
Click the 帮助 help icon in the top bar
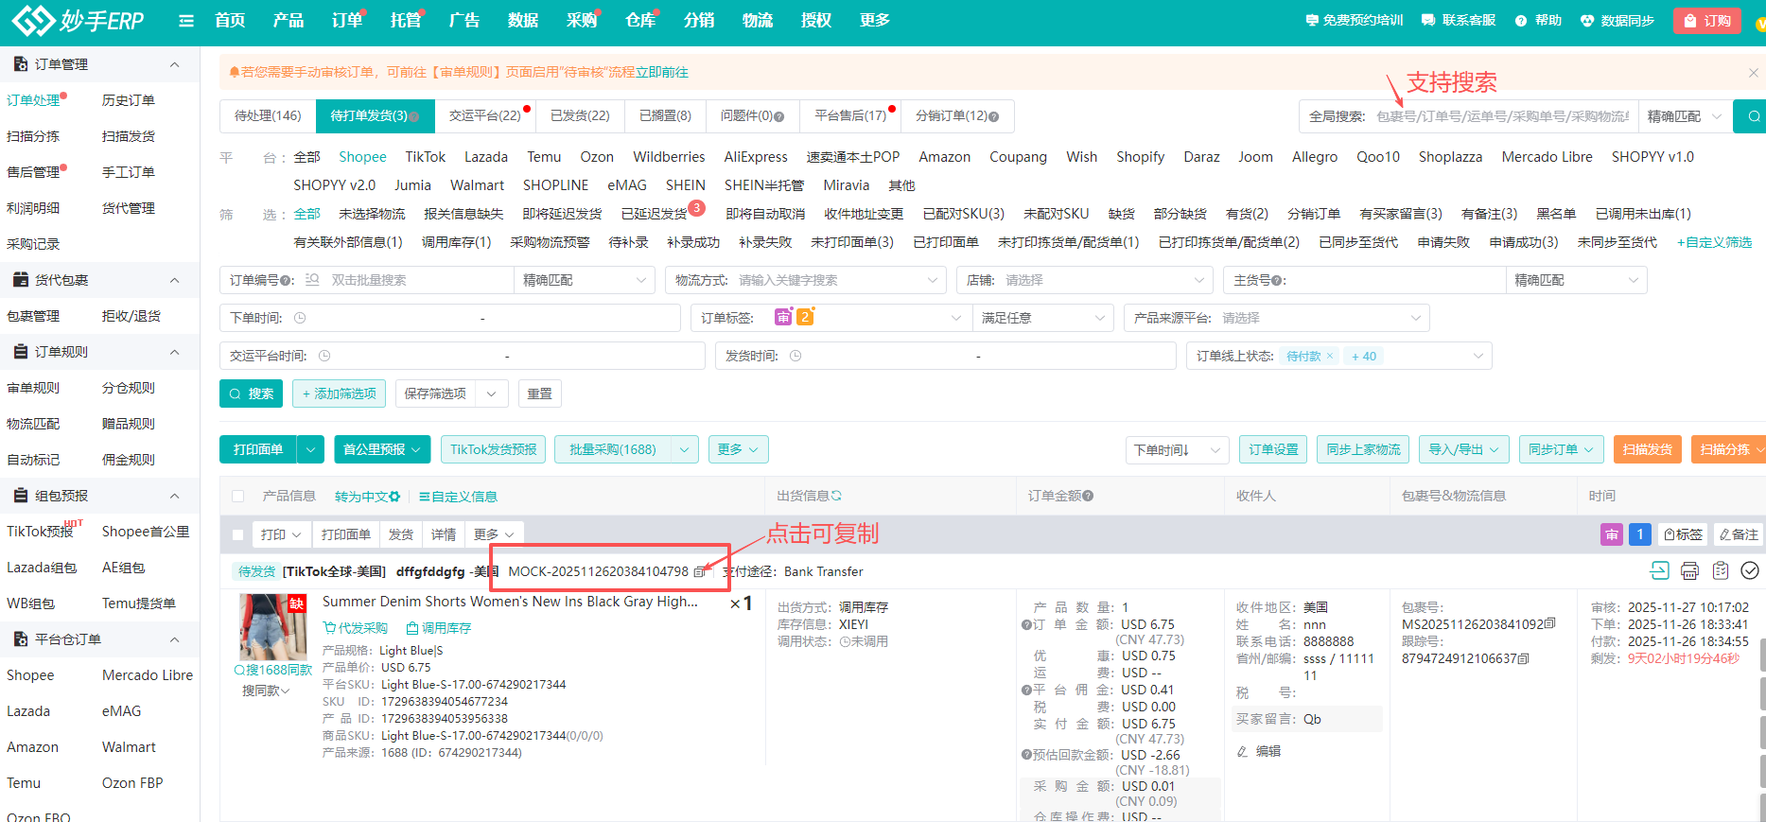[1538, 20]
